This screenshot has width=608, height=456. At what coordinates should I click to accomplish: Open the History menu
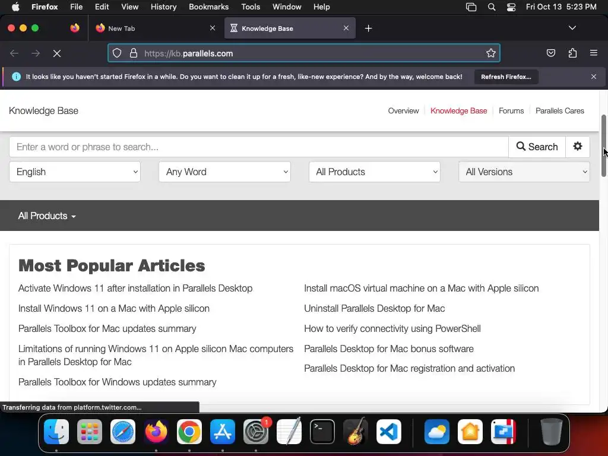coord(163,7)
